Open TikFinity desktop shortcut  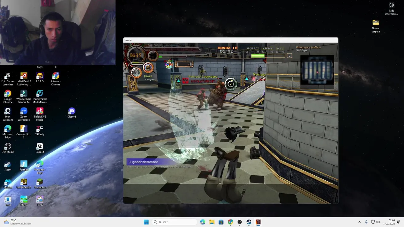click(40, 131)
